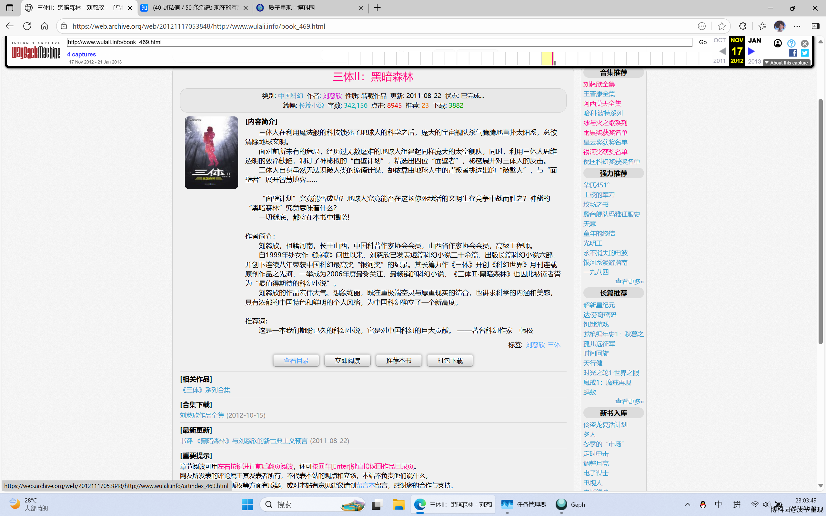Click the Wayback Machine logo
Image resolution: width=826 pixels, height=516 pixels.
coord(36,51)
